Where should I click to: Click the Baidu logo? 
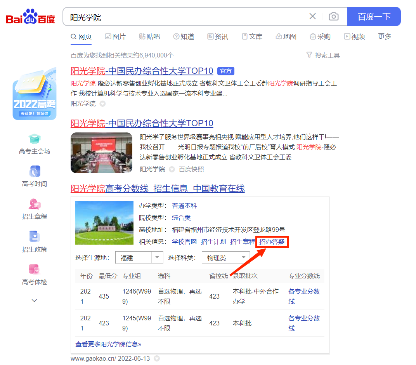pos(31,17)
